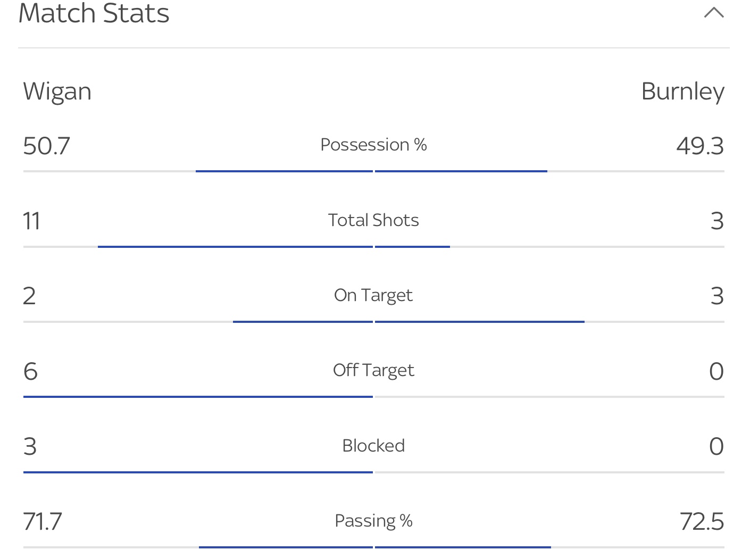Click the Passing % label
The height and width of the screenshot is (550, 750).
[x=373, y=521]
